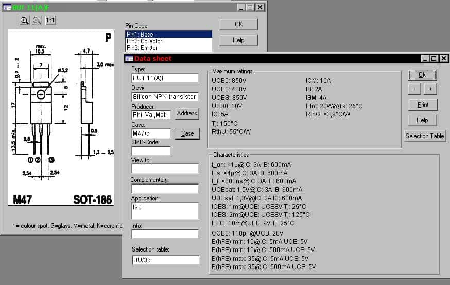Image resolution: width=450 pixels, height=285 pixels.
Task: Minimize the Data sheet window
Action: pos(425,59)
